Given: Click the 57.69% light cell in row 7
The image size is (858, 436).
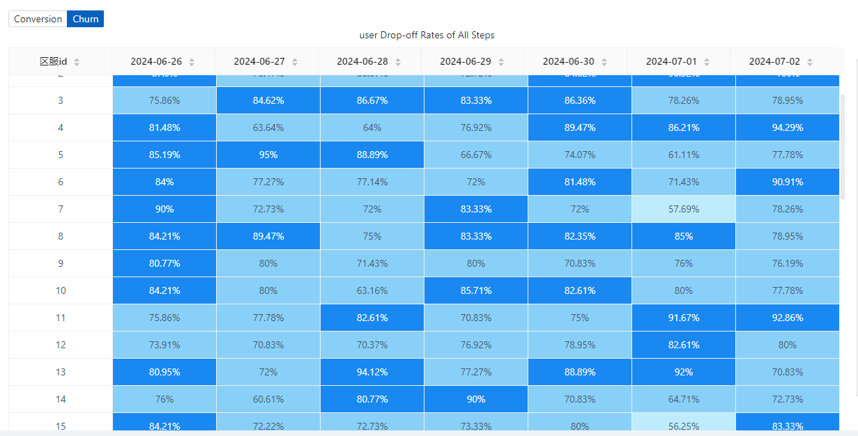Looking at the screenshot, I should tap(683, 209).
